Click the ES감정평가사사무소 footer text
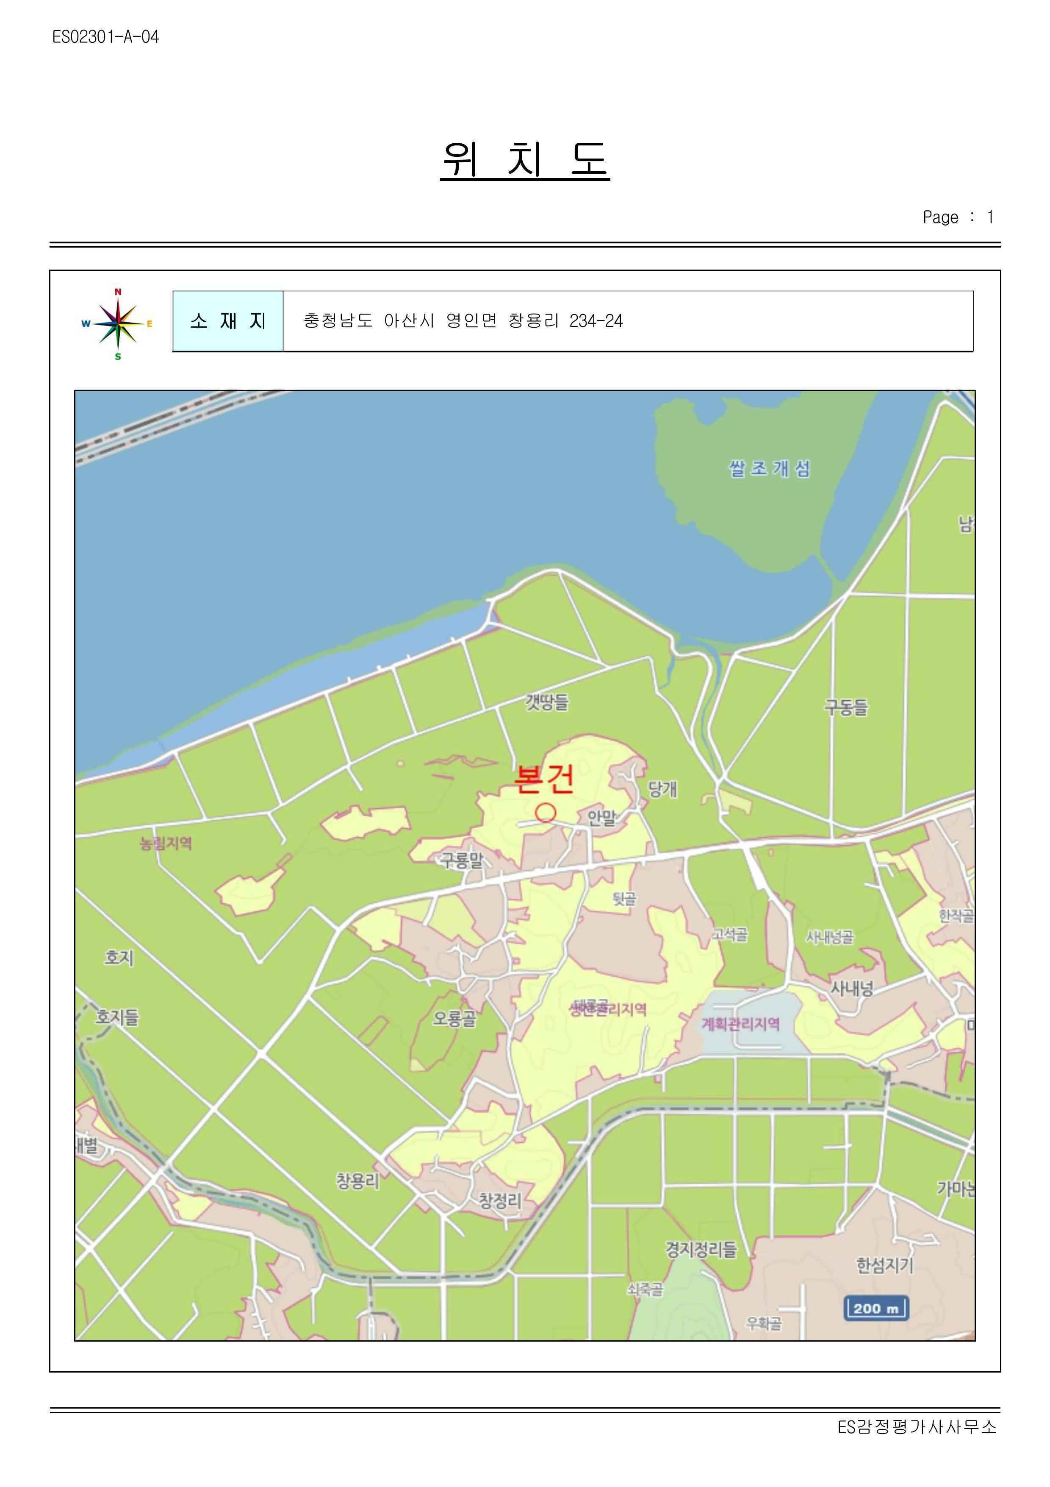This screenshot has height=1487, width=1050. tap(917, 1427)
